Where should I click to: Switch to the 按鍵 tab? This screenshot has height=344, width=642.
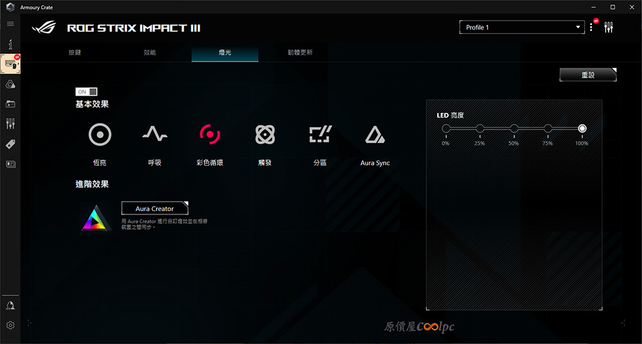tap(75, 53)
